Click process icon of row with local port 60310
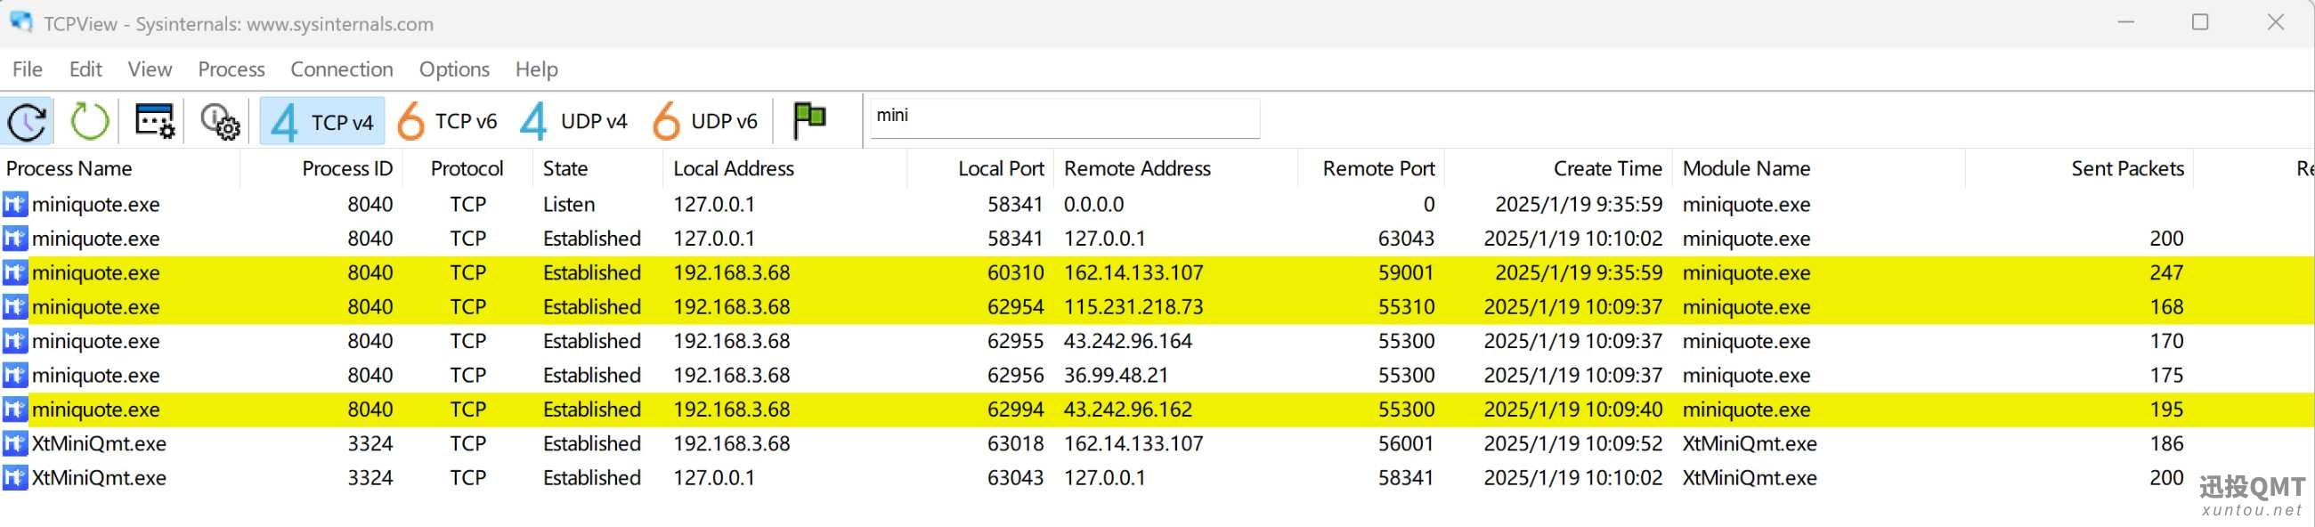This screenshot has height=527, width=2315. (x=15, y=273)
